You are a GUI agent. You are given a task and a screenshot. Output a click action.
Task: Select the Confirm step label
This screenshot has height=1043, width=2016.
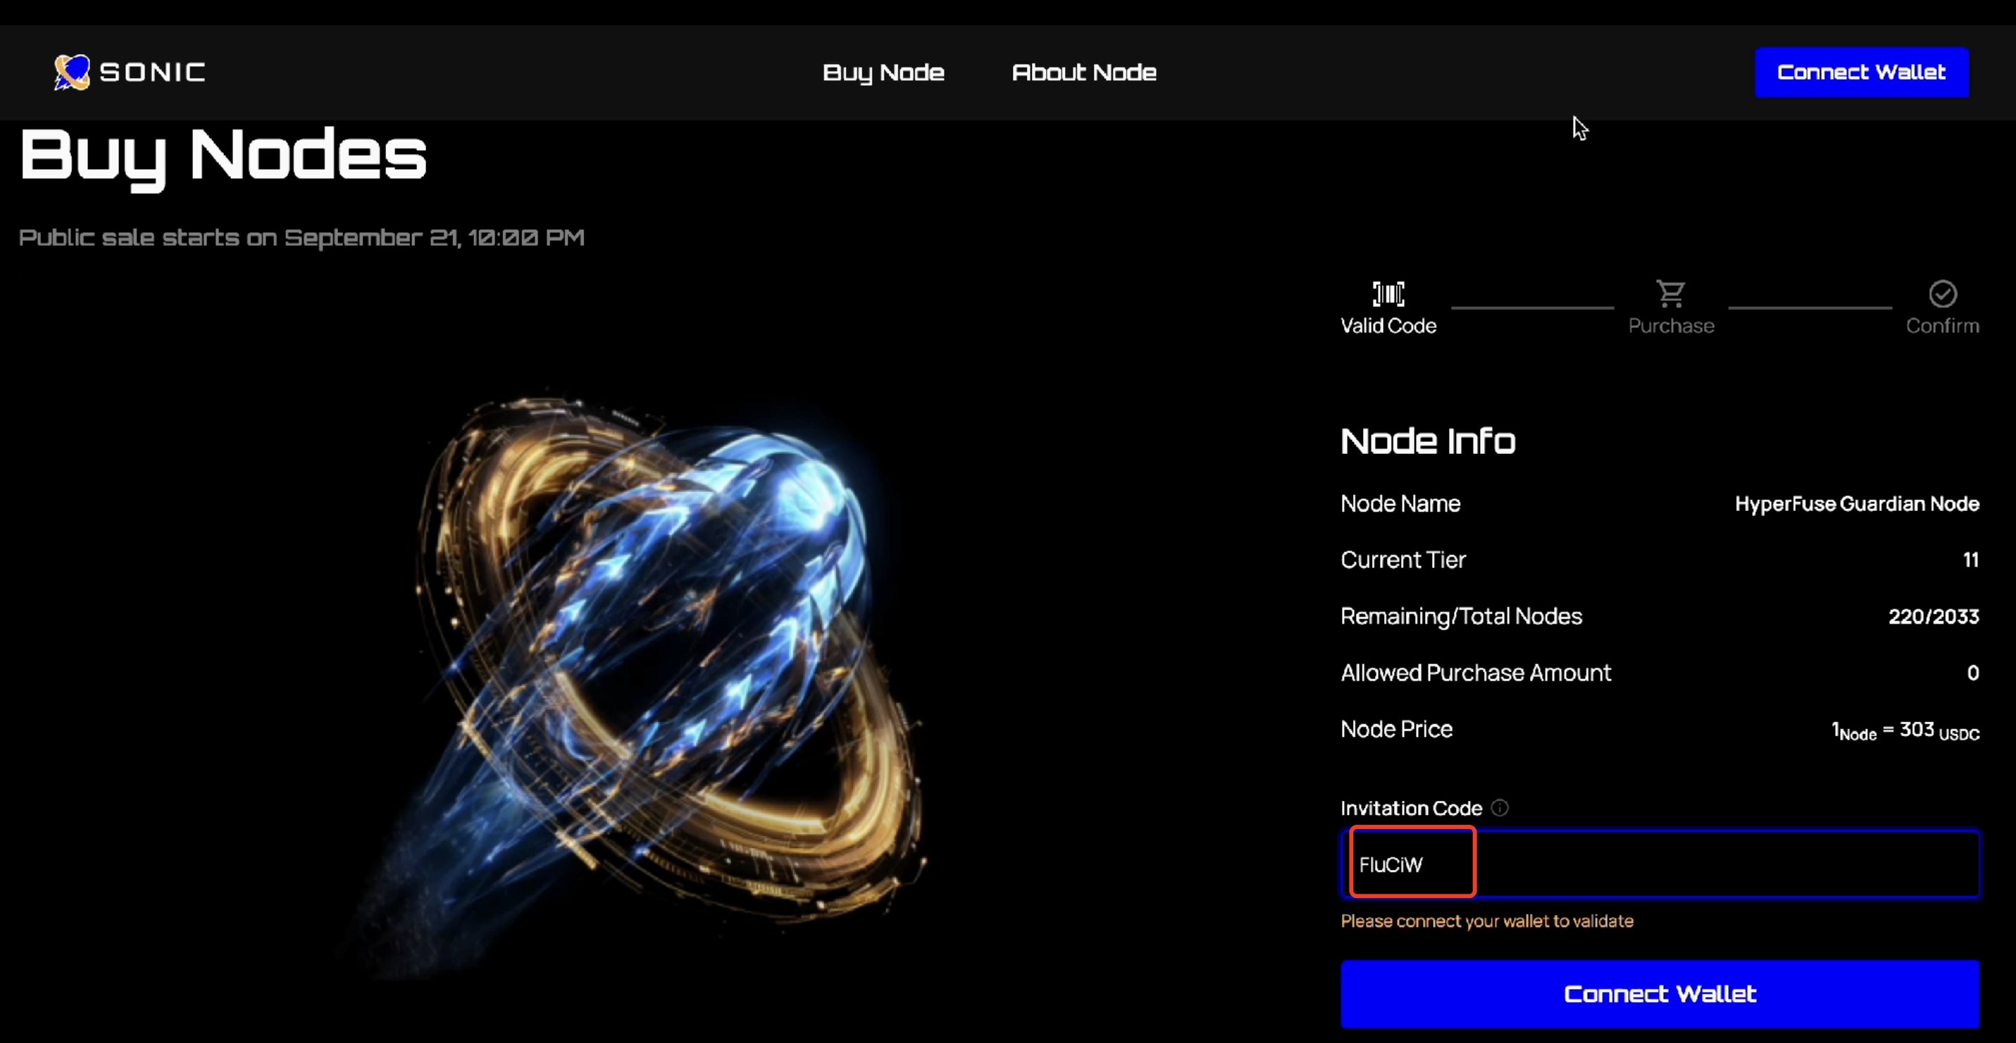click(1943, 326)
